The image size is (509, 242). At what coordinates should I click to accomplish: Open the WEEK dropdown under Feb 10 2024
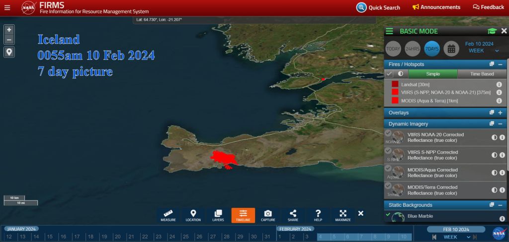pos(480,51)
